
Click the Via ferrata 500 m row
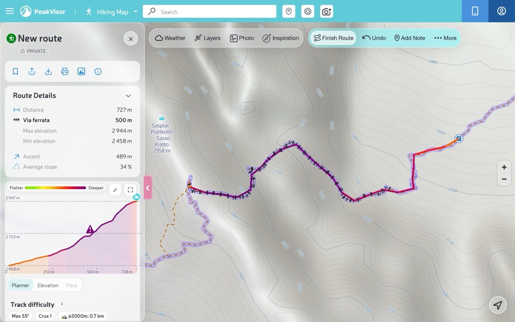click(72, 120)
